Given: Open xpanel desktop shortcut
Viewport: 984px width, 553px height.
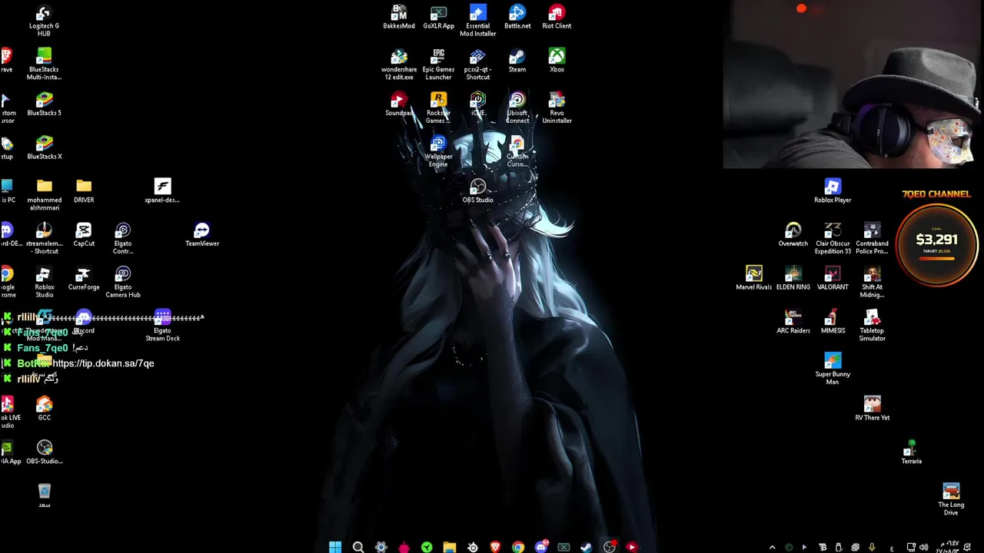Looking at the screenshot, I should pyautogui.click(x=162, y=191).
